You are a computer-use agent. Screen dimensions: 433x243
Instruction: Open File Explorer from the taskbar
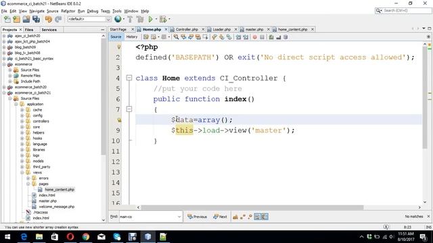coord(39,237)
